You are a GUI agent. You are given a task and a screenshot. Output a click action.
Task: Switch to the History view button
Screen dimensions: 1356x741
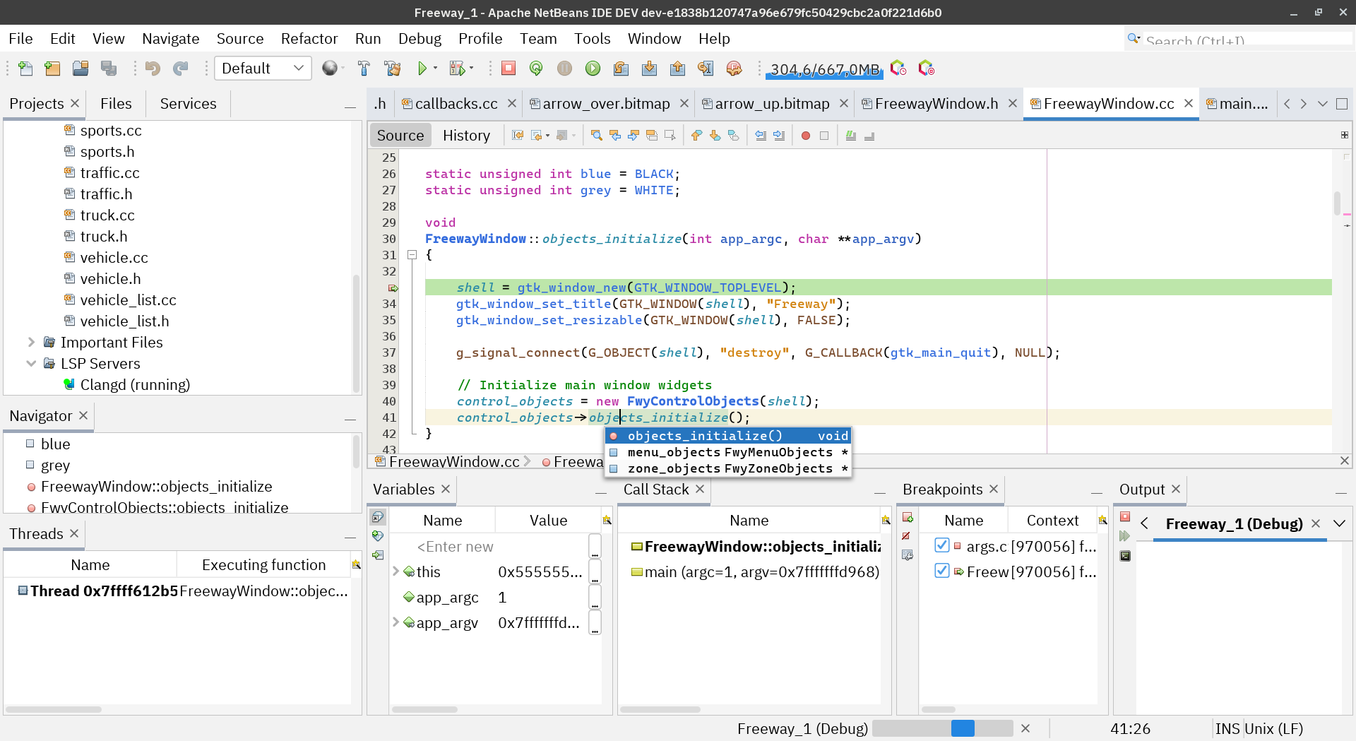[x=466, y=136]
